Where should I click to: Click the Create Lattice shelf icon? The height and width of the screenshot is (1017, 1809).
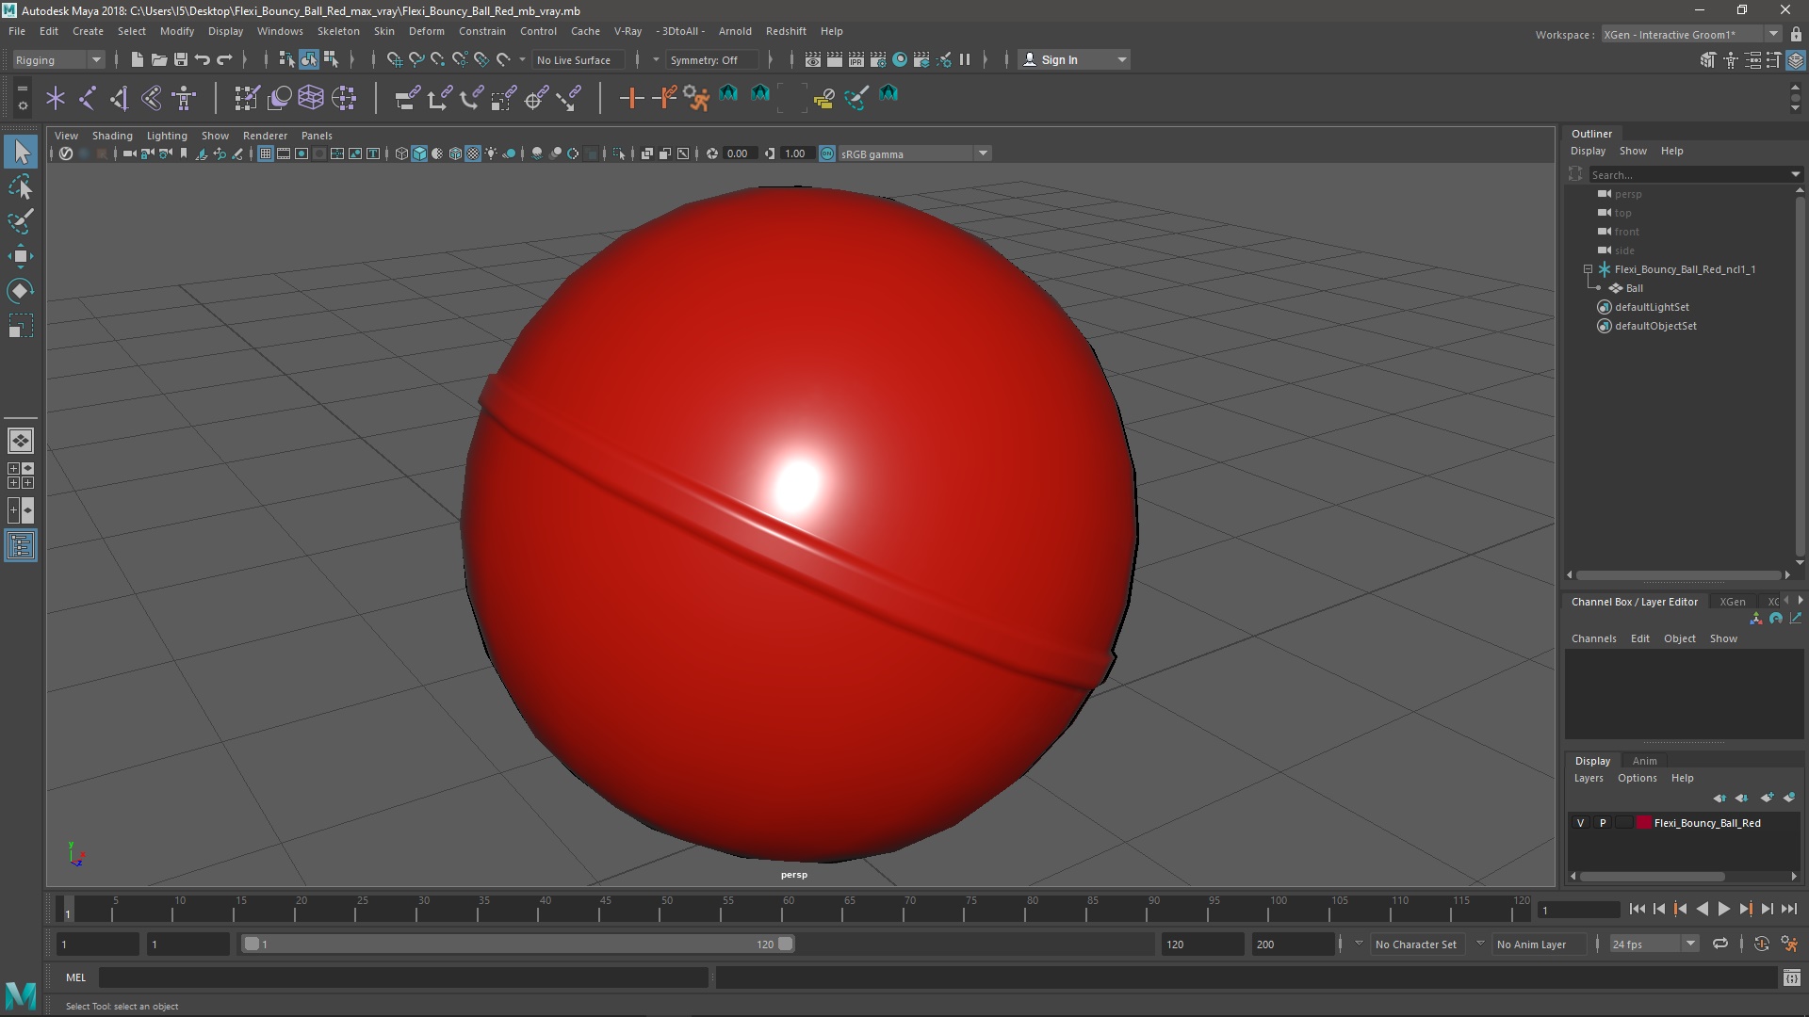(311, 97)
